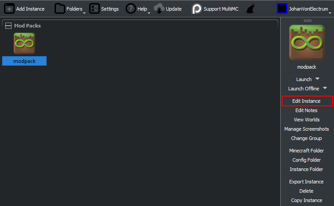Click Export Instance
334x206 pixels.
(306, 182)
